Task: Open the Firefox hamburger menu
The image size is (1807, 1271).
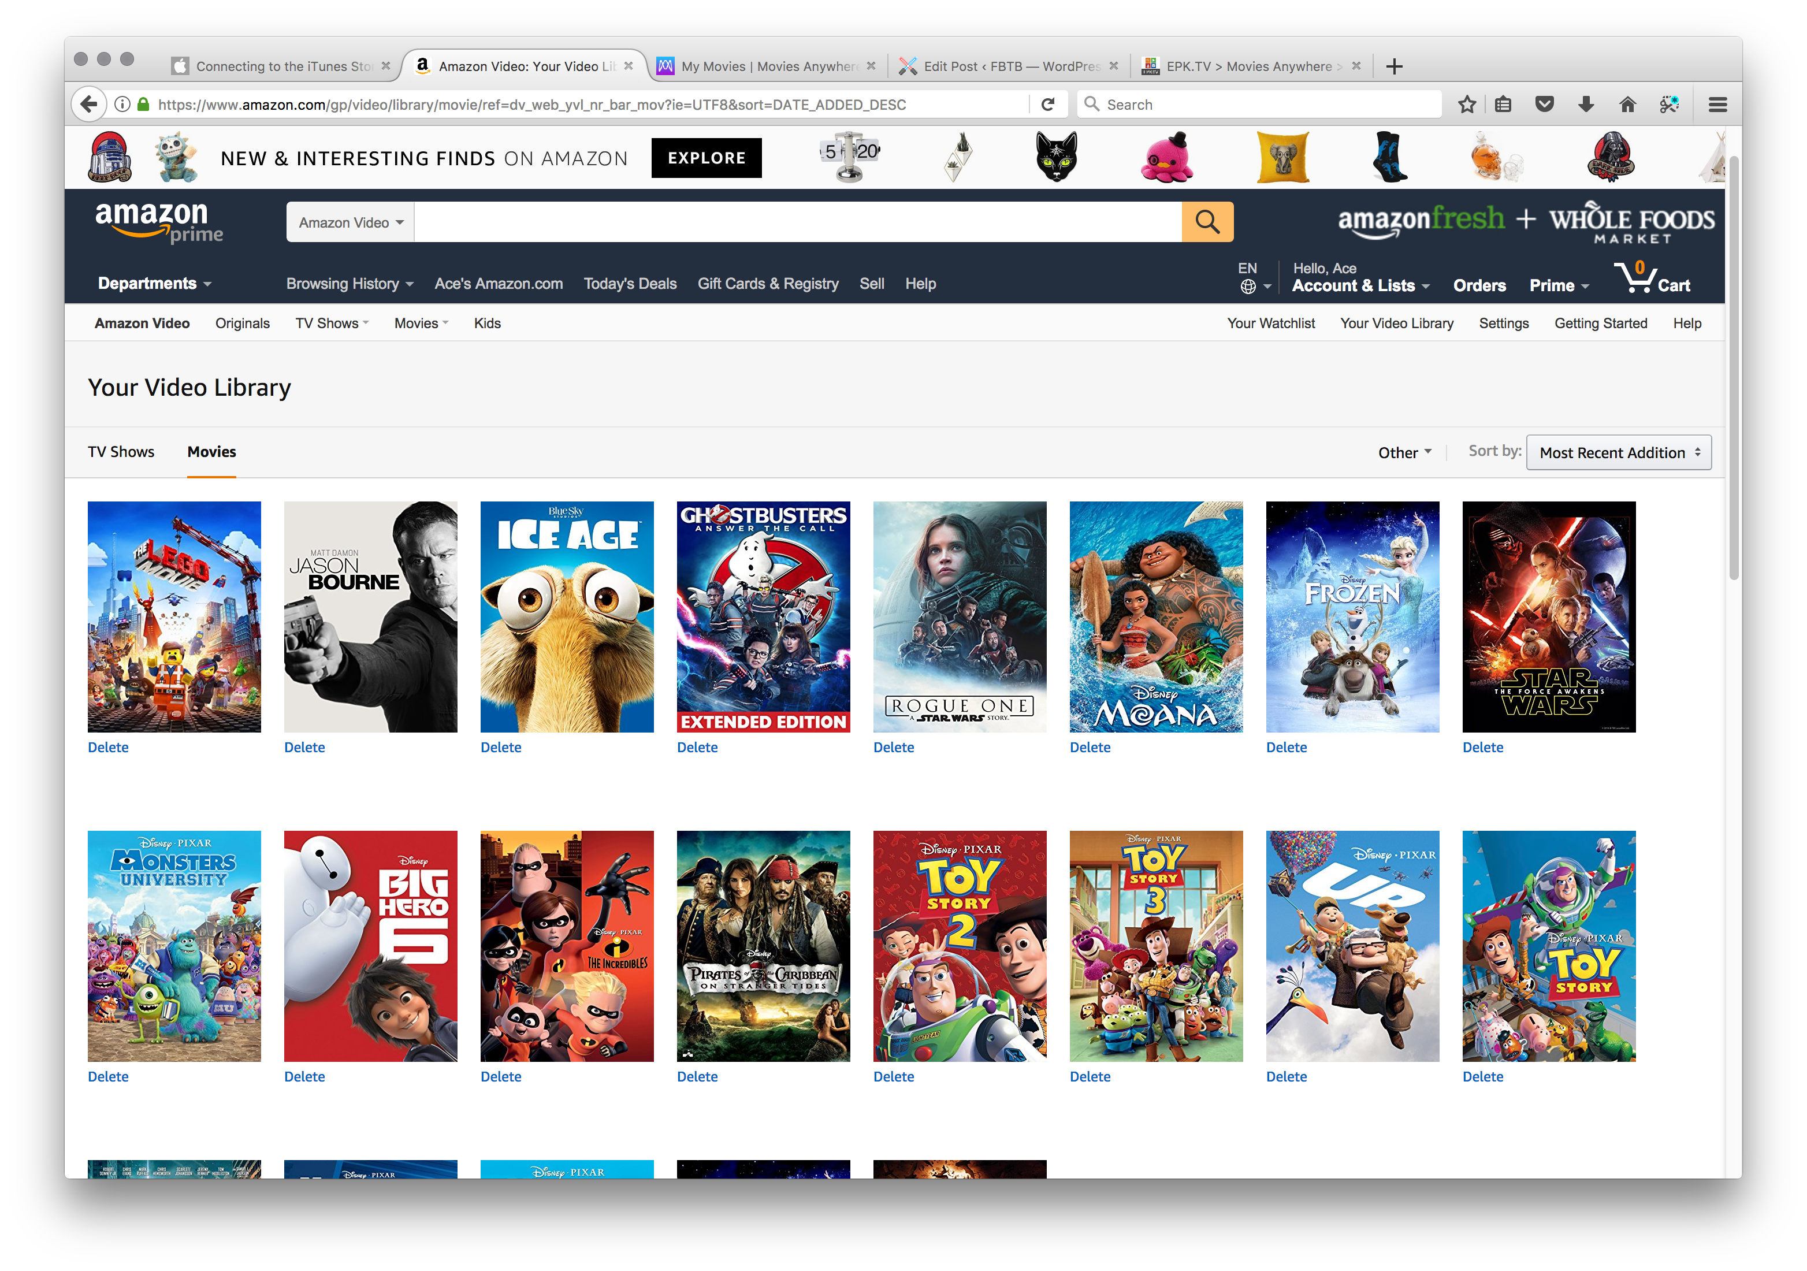Action: pyautogui.click(x=1717, y=104)
